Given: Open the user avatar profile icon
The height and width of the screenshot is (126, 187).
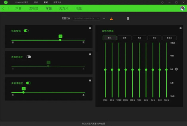Looking at the screenshot, I should pyautogui.click(x=182, y=8).
